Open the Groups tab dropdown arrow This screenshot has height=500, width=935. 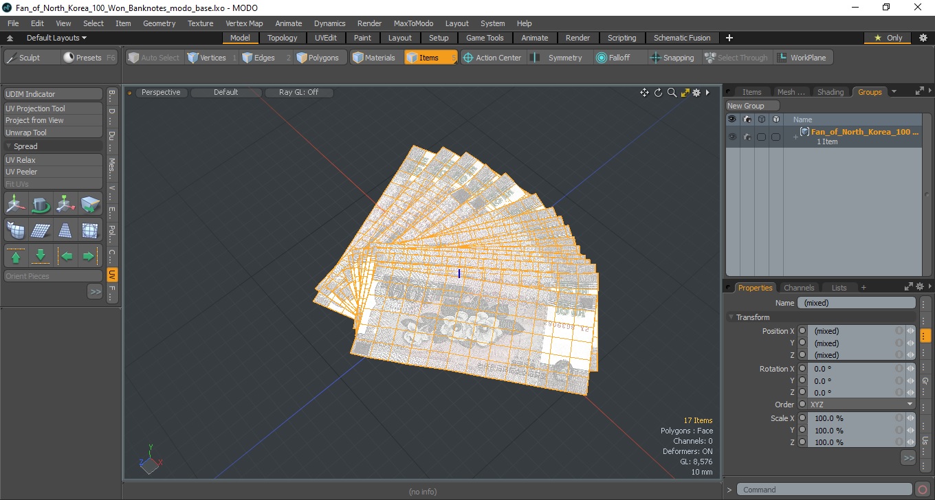click(x=894, y=91)
